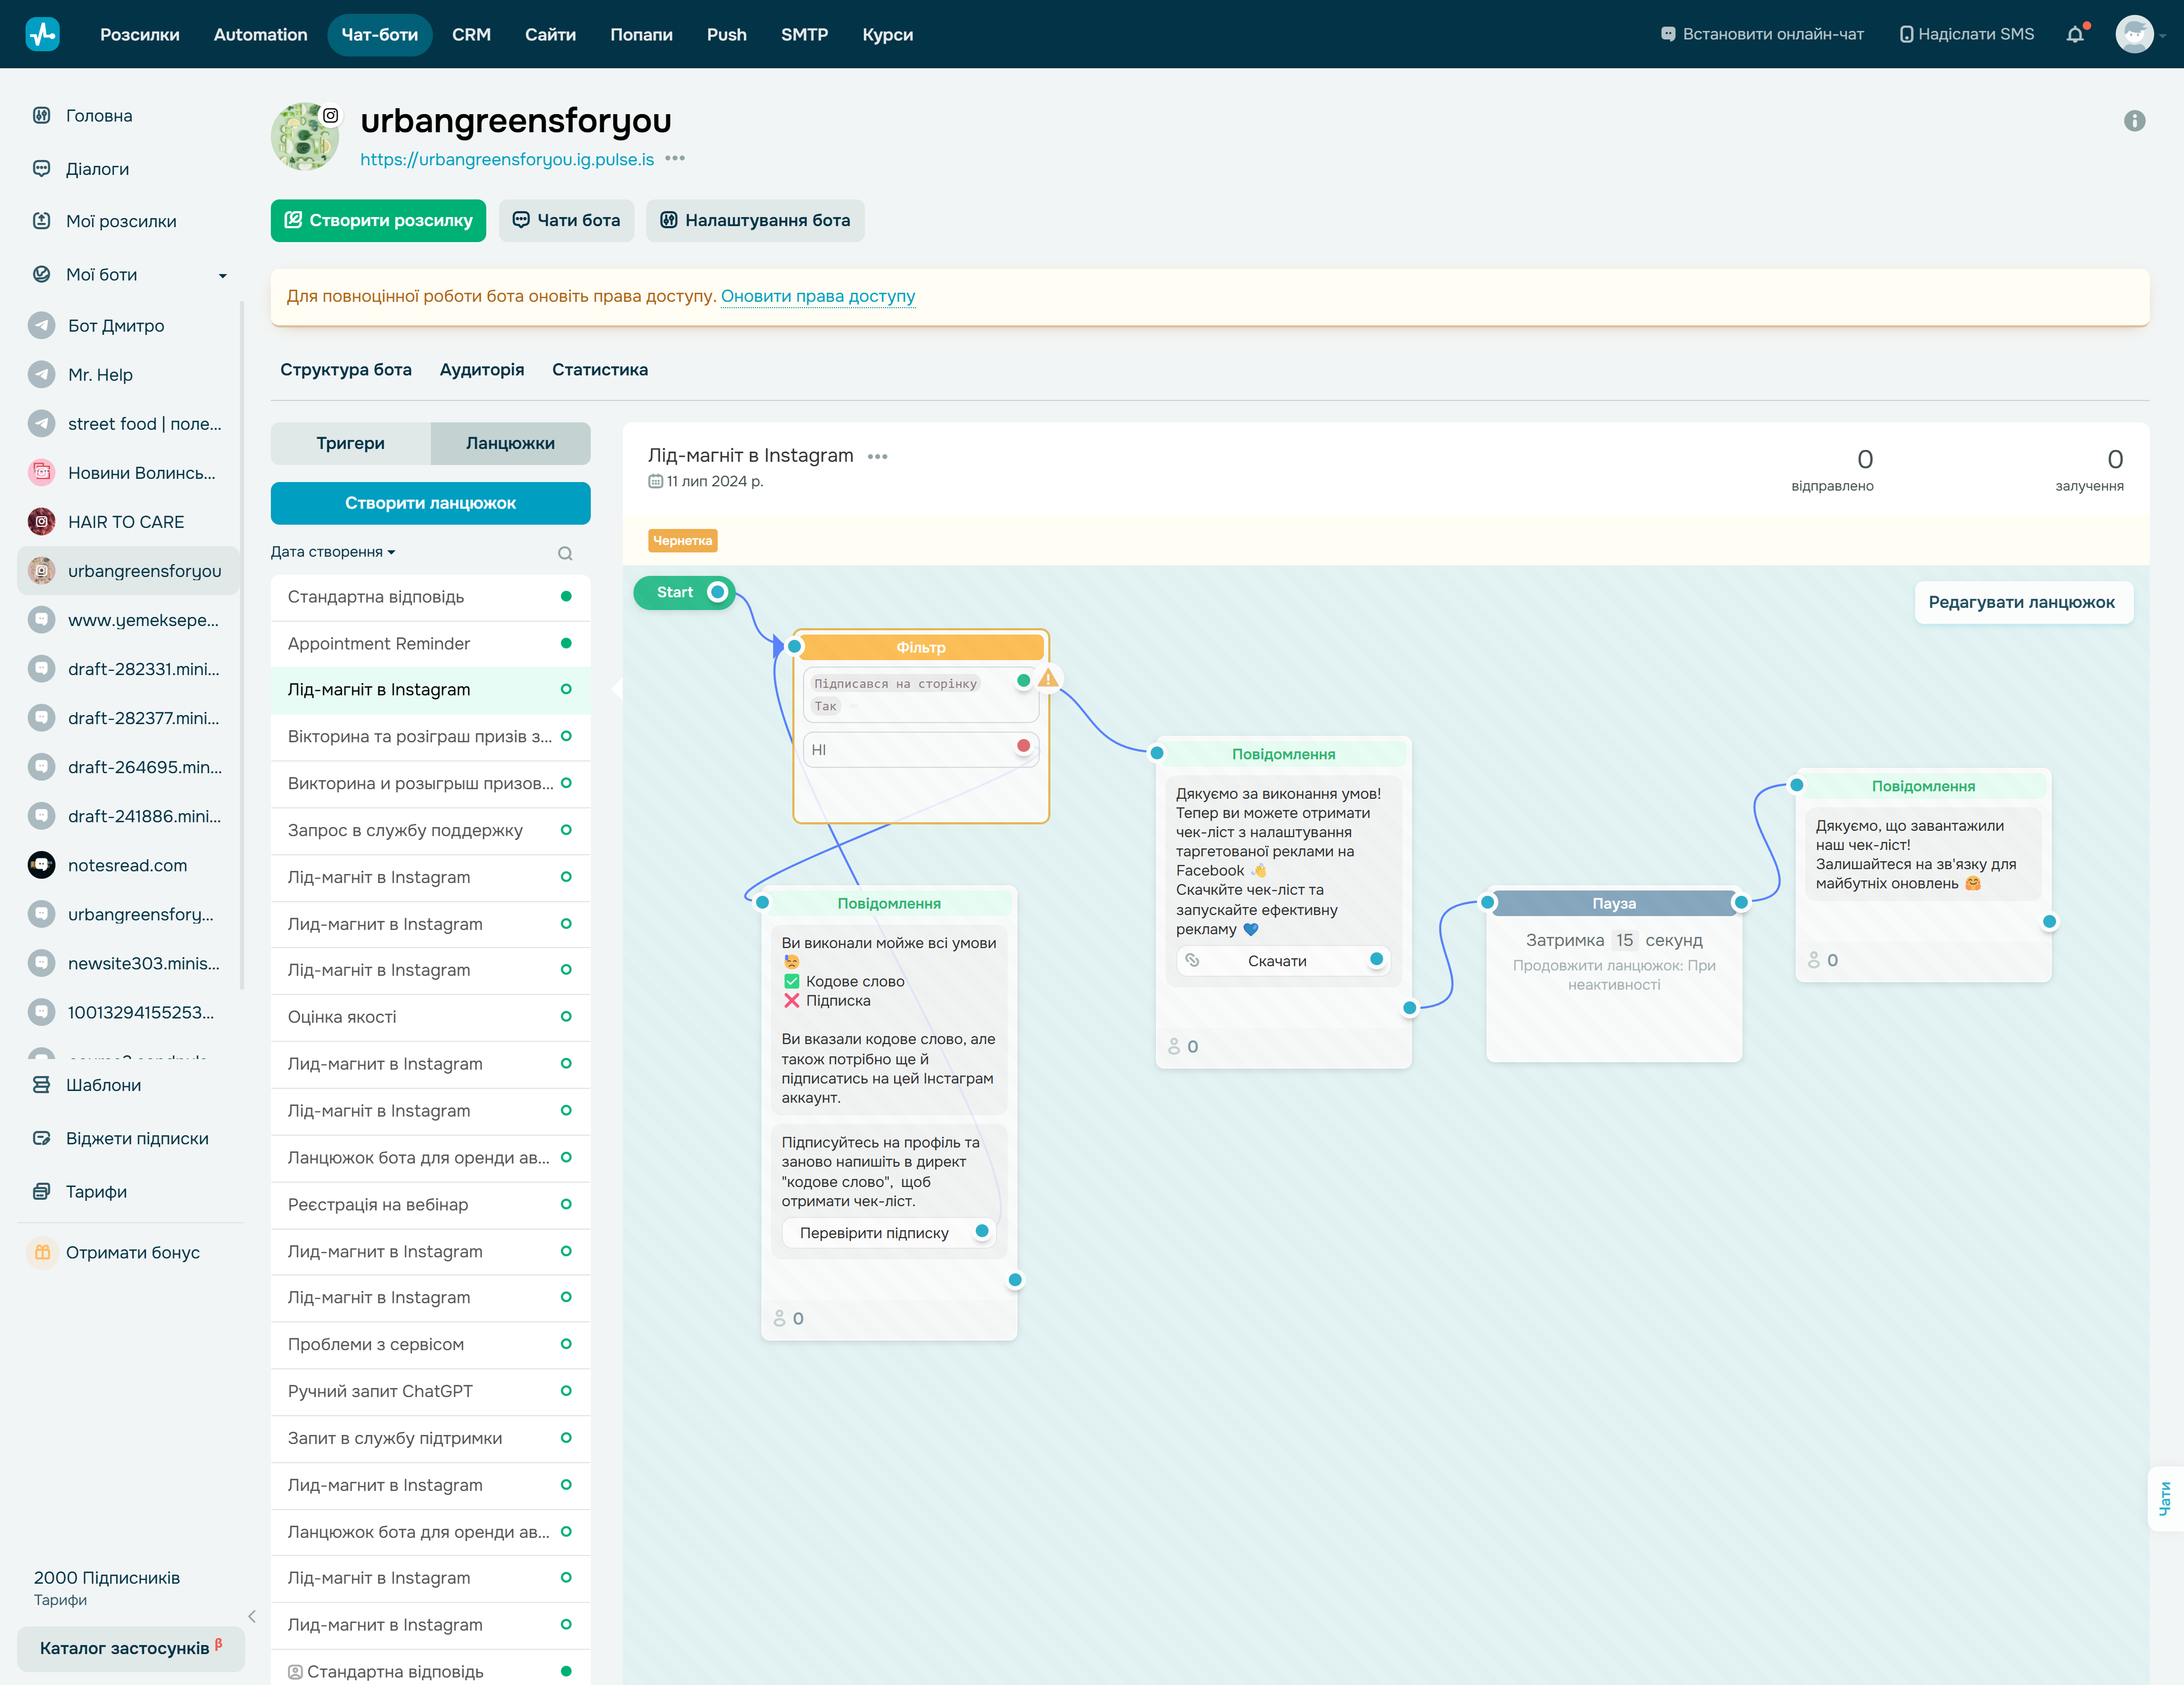Open Automation in the top navigation
This screenshot has height=1685, width=2184.
[x=261, y=34]
